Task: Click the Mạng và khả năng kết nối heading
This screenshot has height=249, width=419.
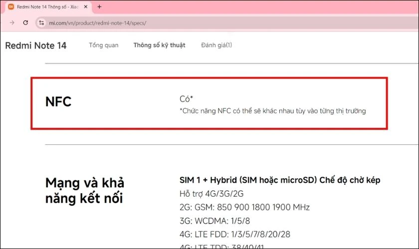Action: (x=85, y=191)
